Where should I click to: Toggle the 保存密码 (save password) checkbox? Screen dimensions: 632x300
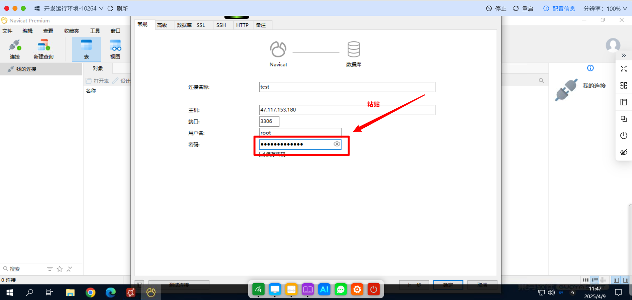pyautogui.click(x=262, y=154)
